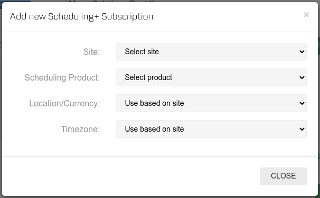320x198 pixels.
Task: Click the 'Timezone:' field label
Action: click(x=80, y=129)
